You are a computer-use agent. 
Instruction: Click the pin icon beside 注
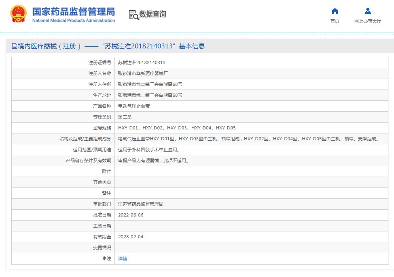[104, 258]
